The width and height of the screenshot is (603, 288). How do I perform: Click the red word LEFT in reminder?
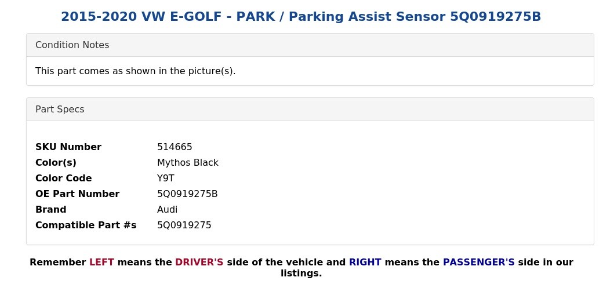coord(101,263)
